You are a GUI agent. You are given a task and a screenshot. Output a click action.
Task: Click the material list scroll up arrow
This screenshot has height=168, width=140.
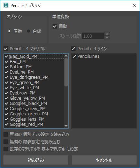click(66, 56)
